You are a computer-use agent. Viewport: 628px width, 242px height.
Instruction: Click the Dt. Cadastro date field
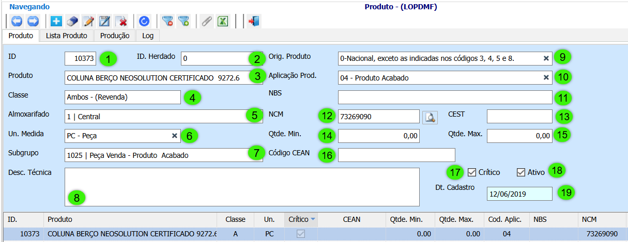click(519, 193)
